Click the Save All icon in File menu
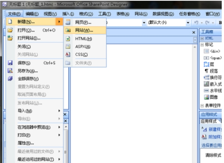The image size is (224, 163). 10,78
